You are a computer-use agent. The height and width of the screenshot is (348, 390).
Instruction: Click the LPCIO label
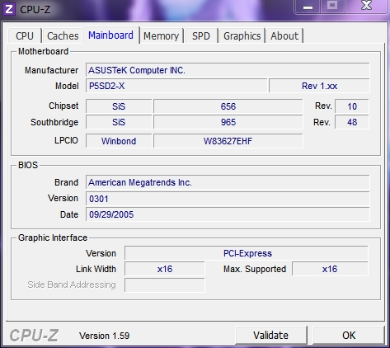(x=66, y=140)
